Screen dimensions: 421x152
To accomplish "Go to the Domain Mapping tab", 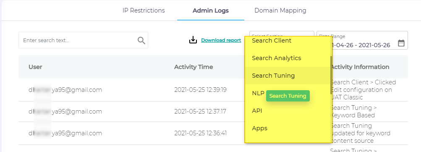I will (x=280, y=10).
